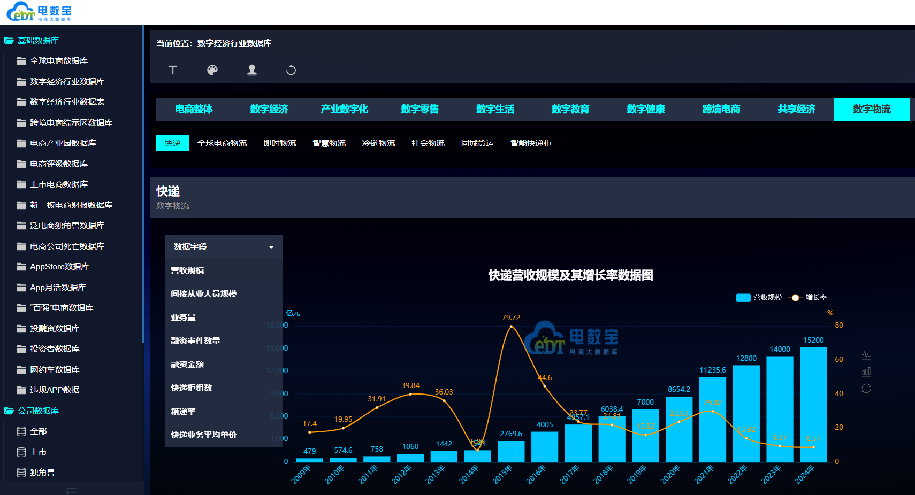
Task: Switch to the 数字零售 tab
Action: click(420, 109)
